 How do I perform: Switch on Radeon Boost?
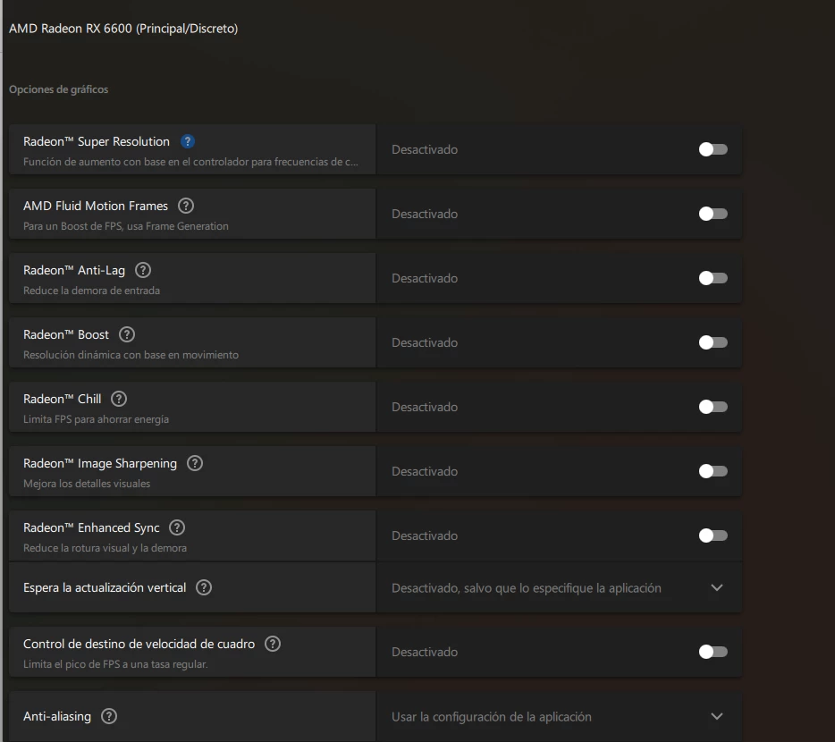coord(713,342)
